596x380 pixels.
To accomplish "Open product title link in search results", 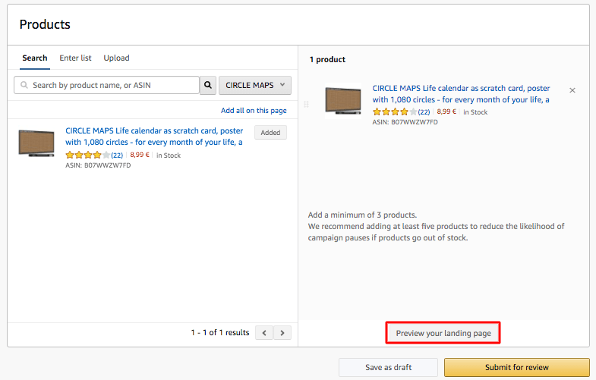I will click(x=154, y=137).
